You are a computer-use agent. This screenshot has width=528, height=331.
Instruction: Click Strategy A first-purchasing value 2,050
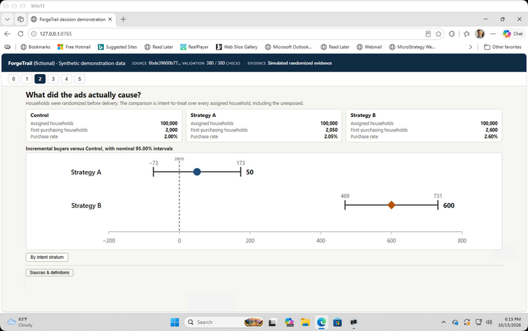[332, 130]
